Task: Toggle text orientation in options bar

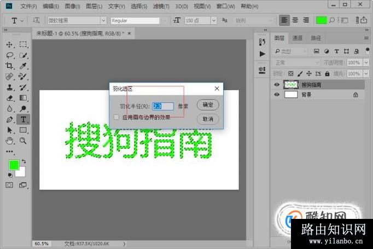Action: [x=36, y=20]
